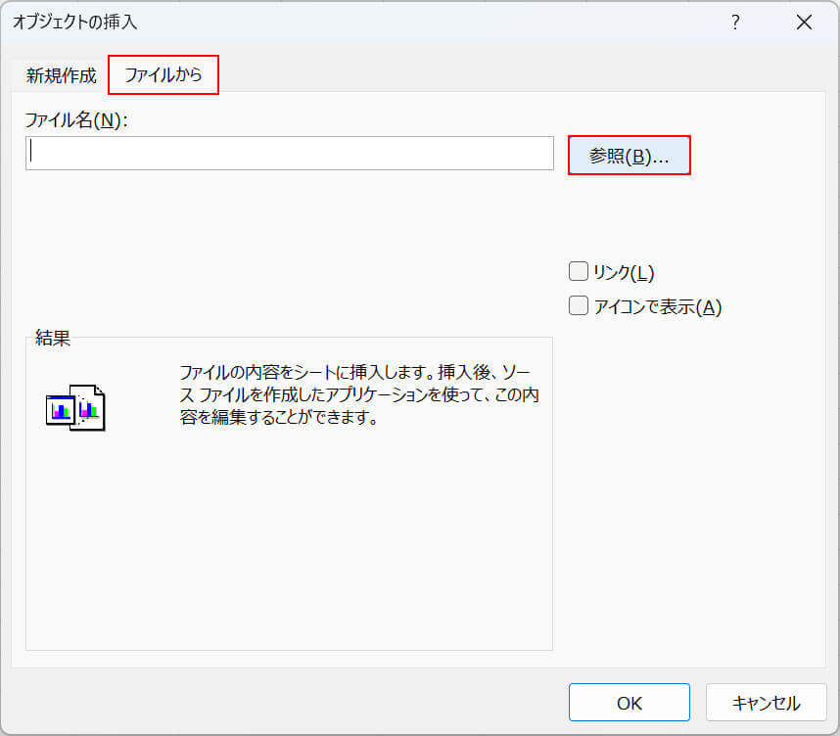
Task: Select the ファイルから tab
Action: pyautogui.click(x=163, y=75)
